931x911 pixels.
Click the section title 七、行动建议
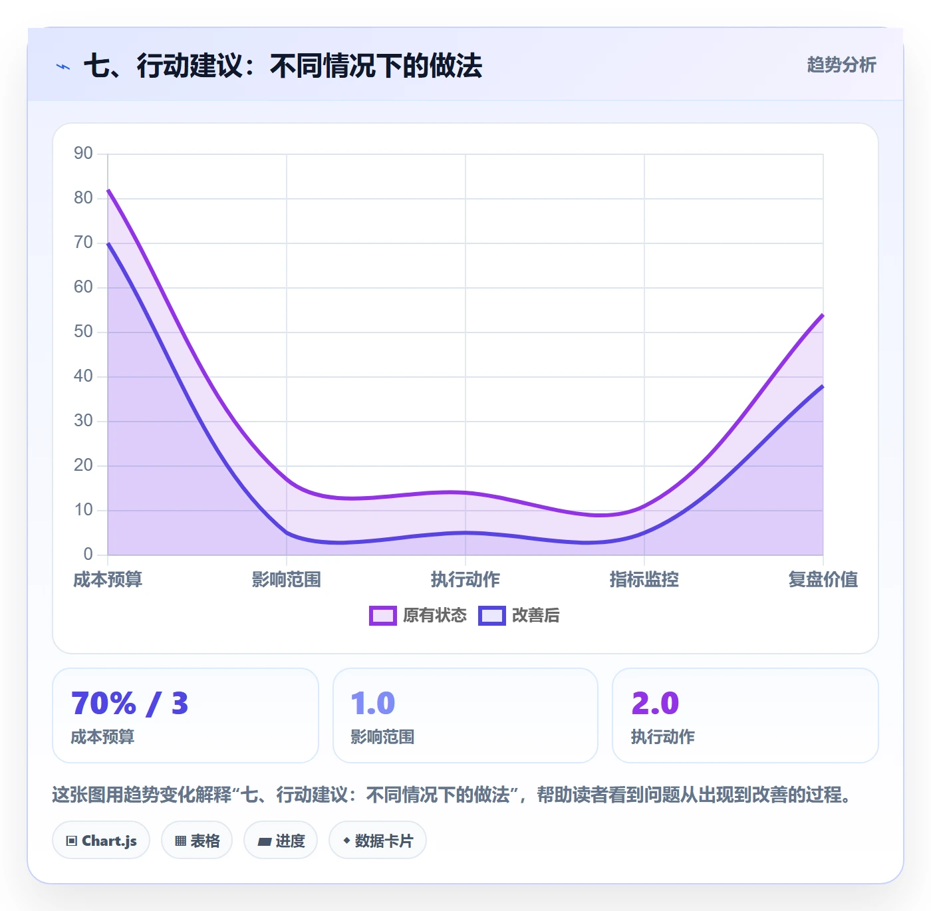[x=283, y=66]
